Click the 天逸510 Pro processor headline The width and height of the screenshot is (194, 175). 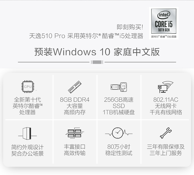[x=86, y=36]
